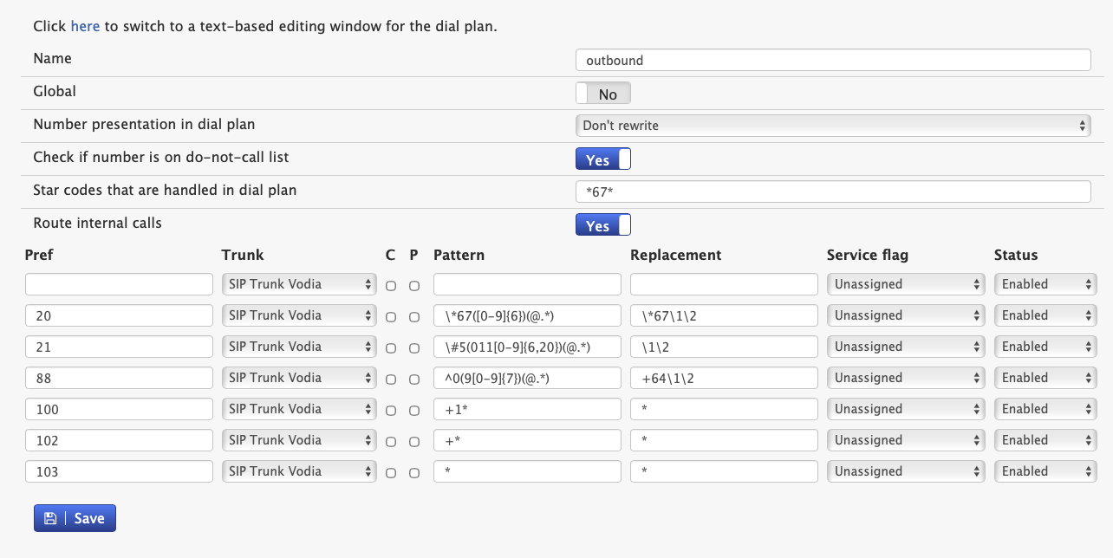The image size is (1113, 558).
Task: Click the Name field containing 'outbound'
Action: [832, 60]
